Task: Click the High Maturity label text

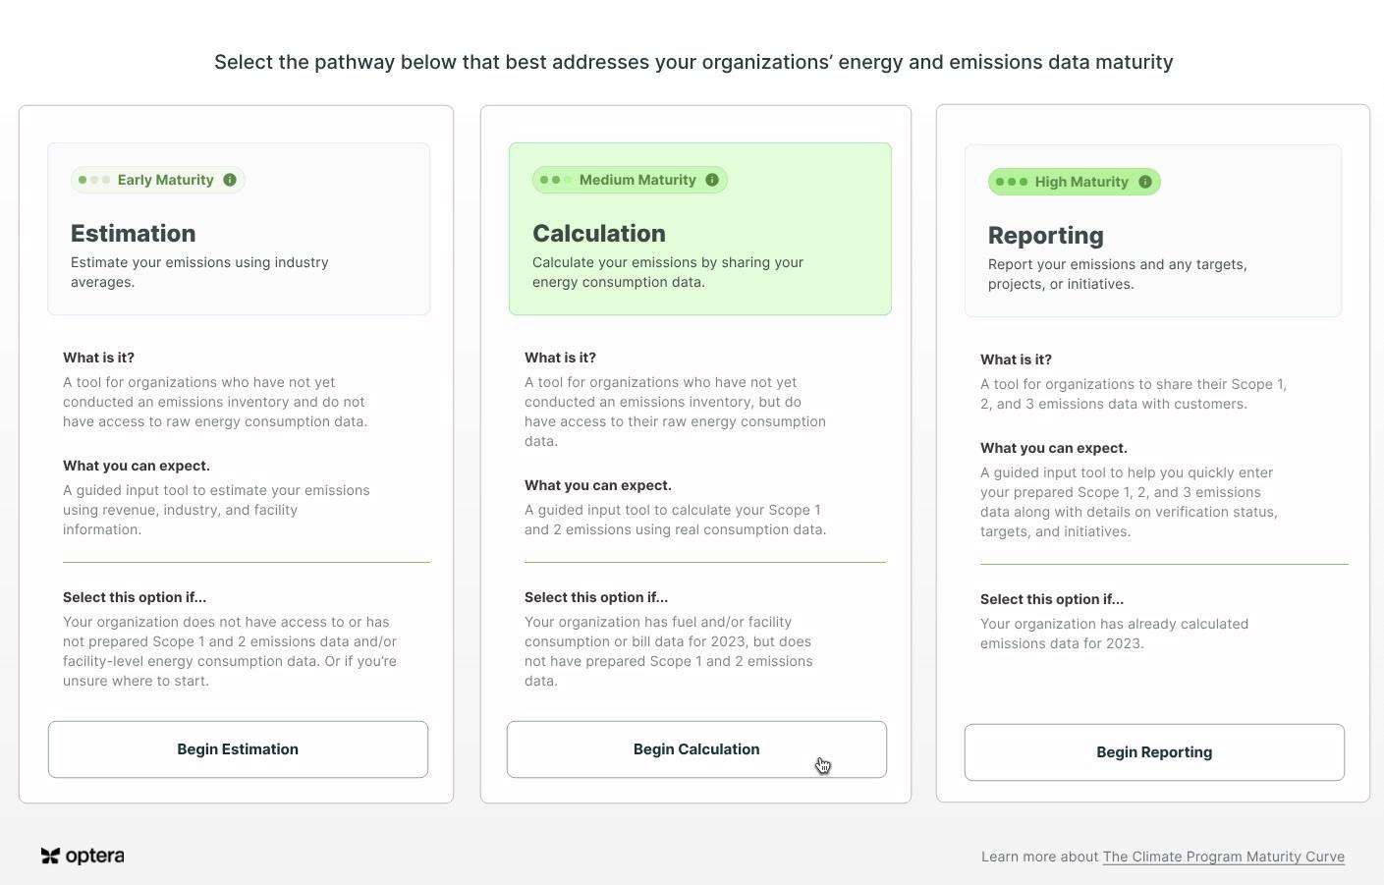Action: (x=1081, y=182)
